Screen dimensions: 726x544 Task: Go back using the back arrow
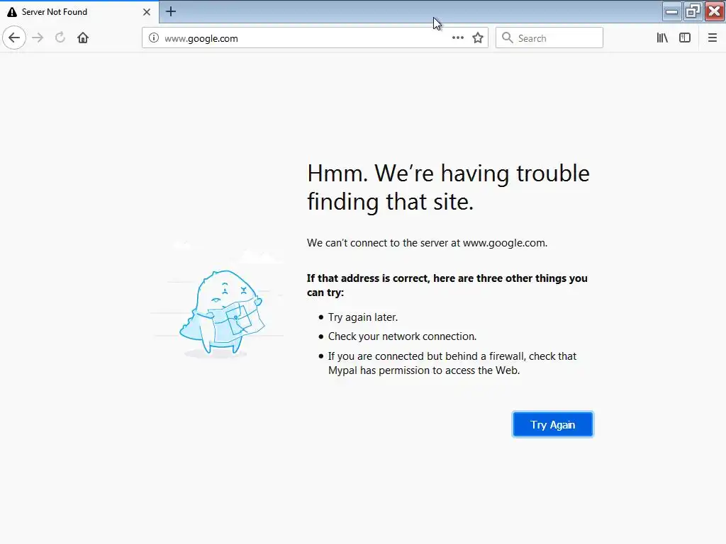click(14, 38)
